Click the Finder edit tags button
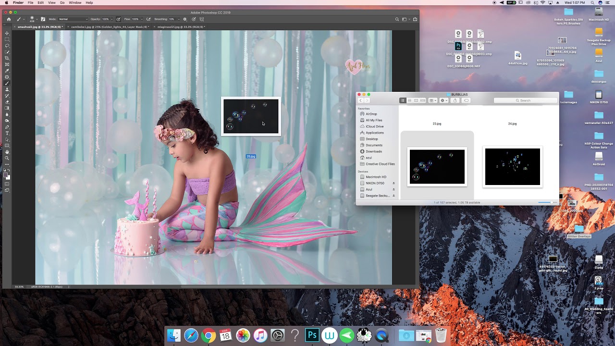The width and height of the screenshot is (615, 346). coord(466,100)
